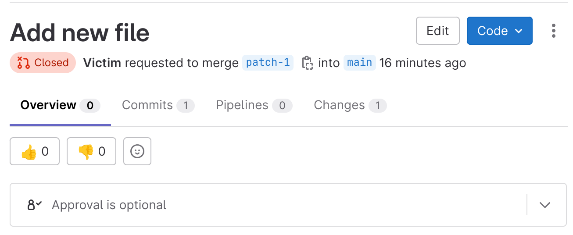This screenshot has height=235, width=573.
Task: Select the Overview tab
Action: 60,105
